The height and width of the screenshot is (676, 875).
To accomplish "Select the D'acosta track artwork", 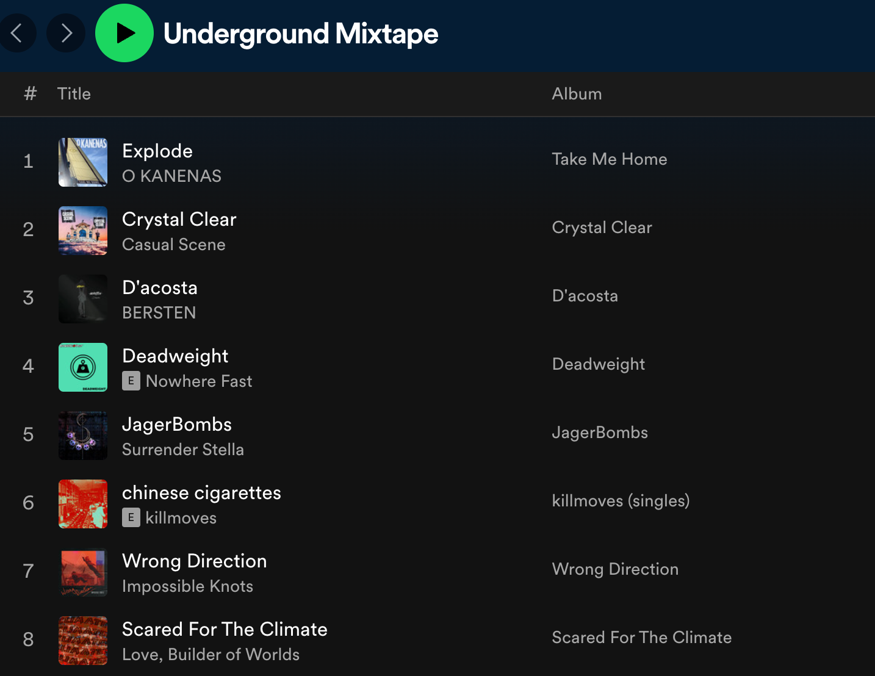I will click(83, 299).
